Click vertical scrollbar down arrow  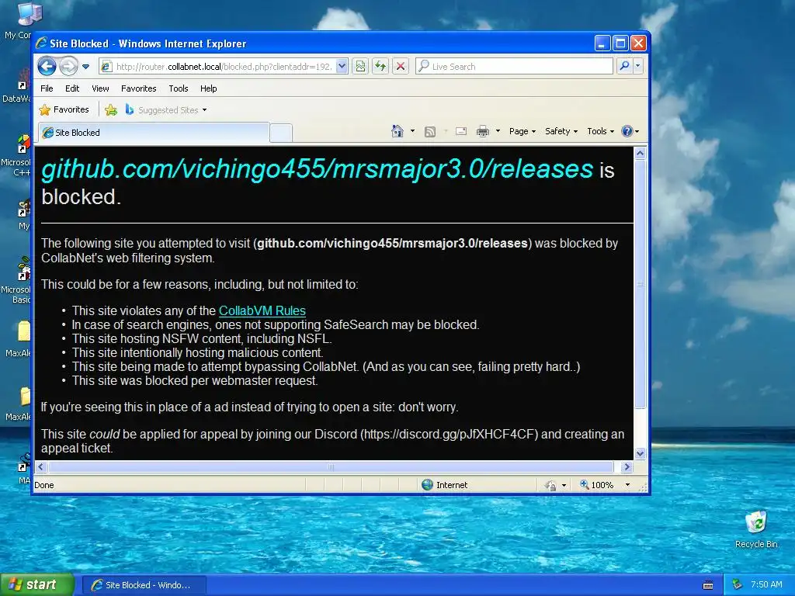coord(640,453)
